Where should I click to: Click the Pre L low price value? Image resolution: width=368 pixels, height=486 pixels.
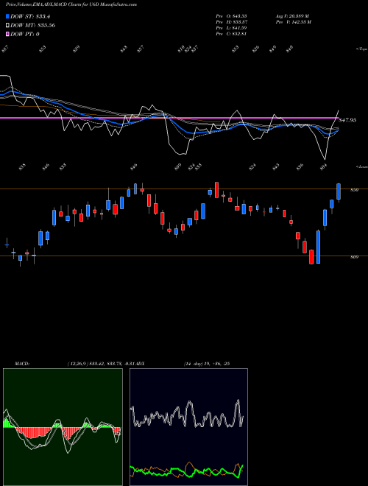pyautogui.click(x=231, y=28)
